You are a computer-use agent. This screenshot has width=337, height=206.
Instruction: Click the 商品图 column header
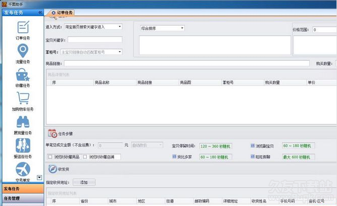(200, 83)
